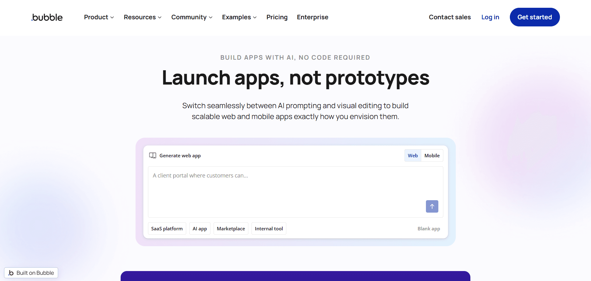Open the Enterprise page
591x281 pixels.
tap(312, 17)
